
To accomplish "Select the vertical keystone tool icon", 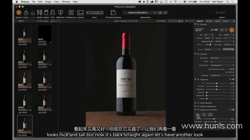I will [x=198, y=115].
